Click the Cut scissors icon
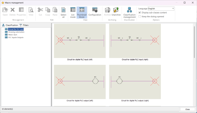This screenshot has width=197, height=113. click(x=40, y=10)
